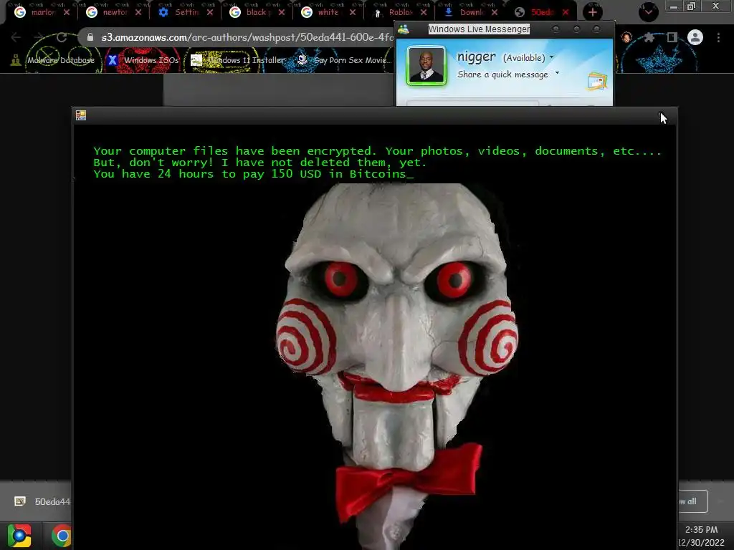Screen dimensions: 734x550
Task: Close the active "50eda" tab
Action: [566, 12]
